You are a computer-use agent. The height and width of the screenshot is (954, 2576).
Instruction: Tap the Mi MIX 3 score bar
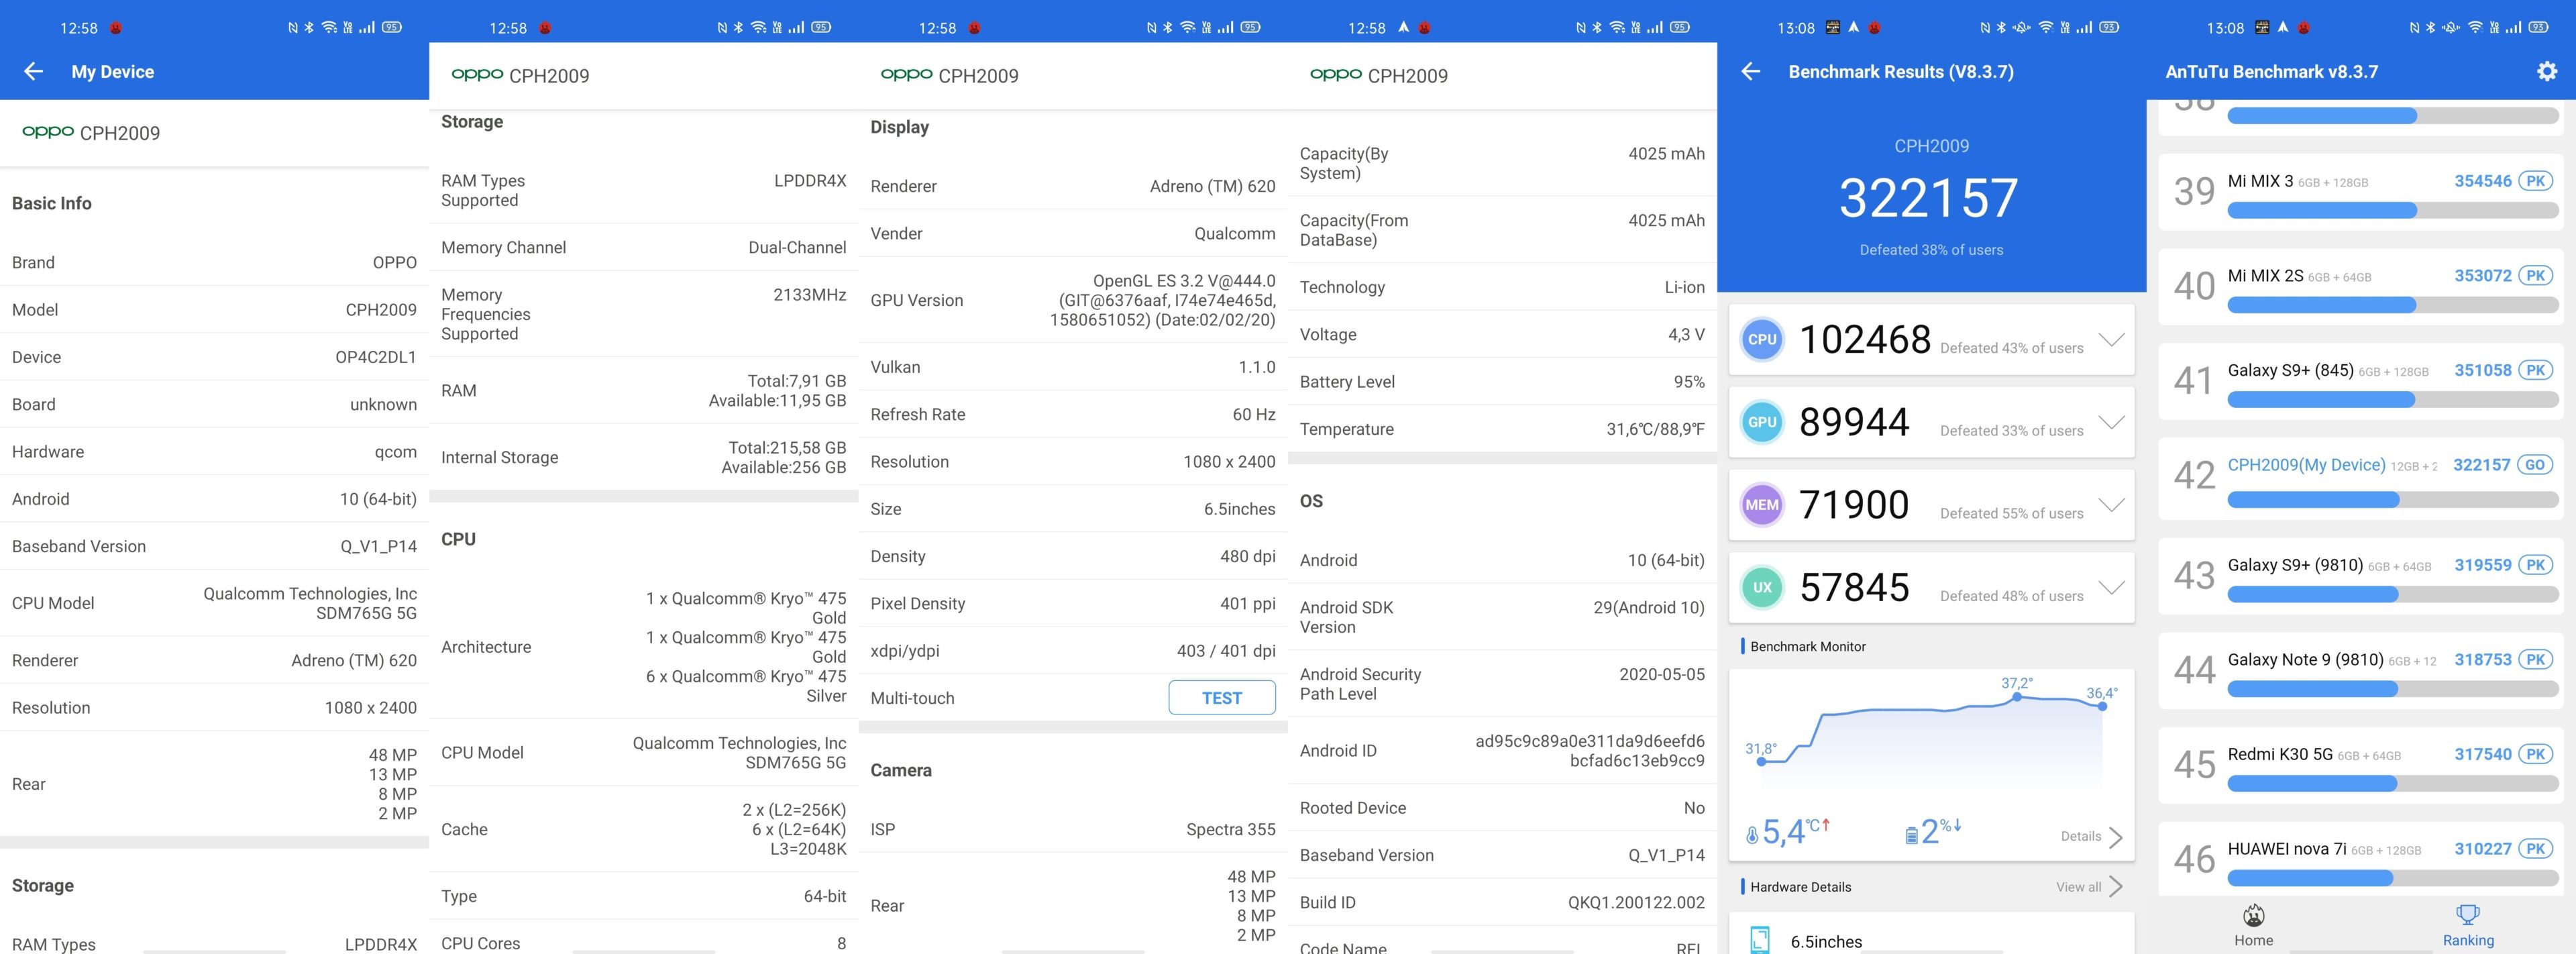[2392, 210]
